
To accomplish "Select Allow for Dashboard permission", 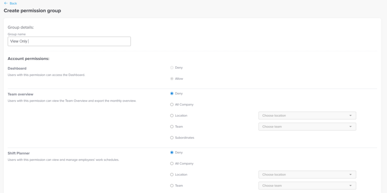I will (x=172, y=79).
